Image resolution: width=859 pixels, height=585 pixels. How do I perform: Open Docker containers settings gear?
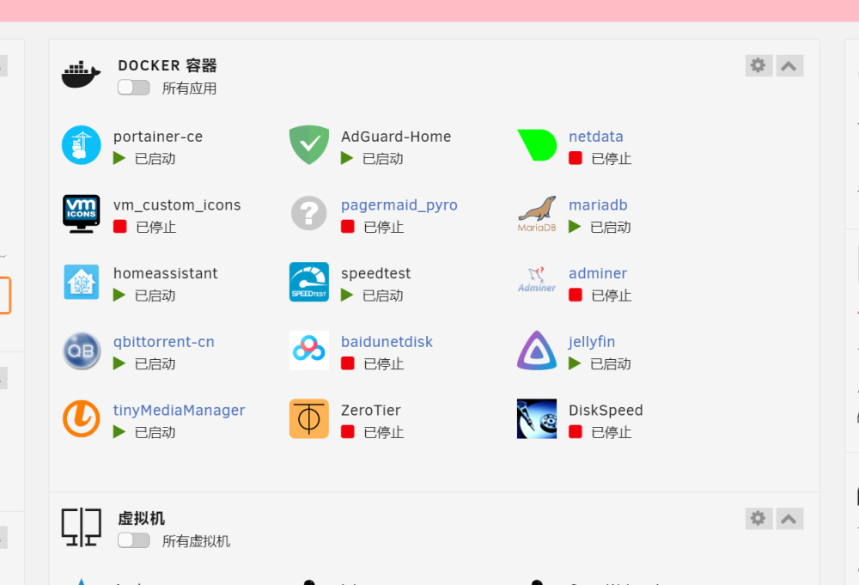[x=758, y=66]
